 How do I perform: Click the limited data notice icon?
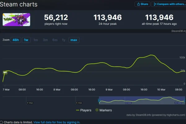[x=1, y=122]
